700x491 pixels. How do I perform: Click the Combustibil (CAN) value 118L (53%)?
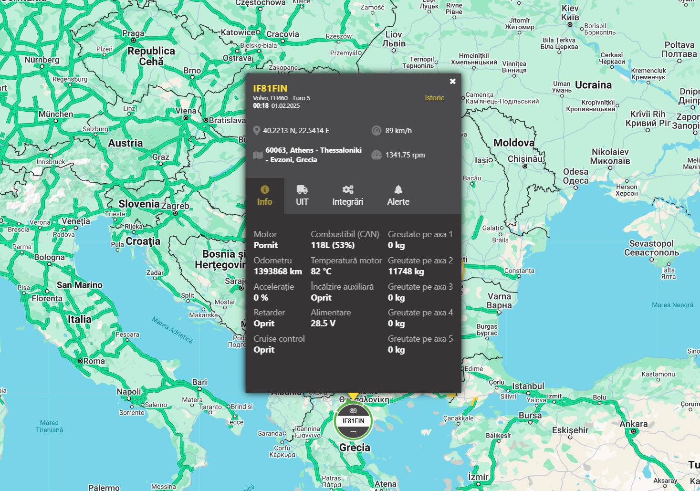pos(333,245)
